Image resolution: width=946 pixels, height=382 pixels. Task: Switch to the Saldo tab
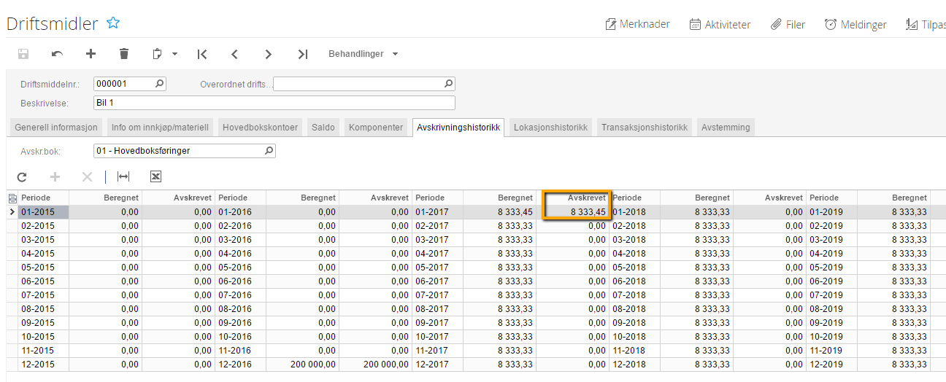pos(323,127)
